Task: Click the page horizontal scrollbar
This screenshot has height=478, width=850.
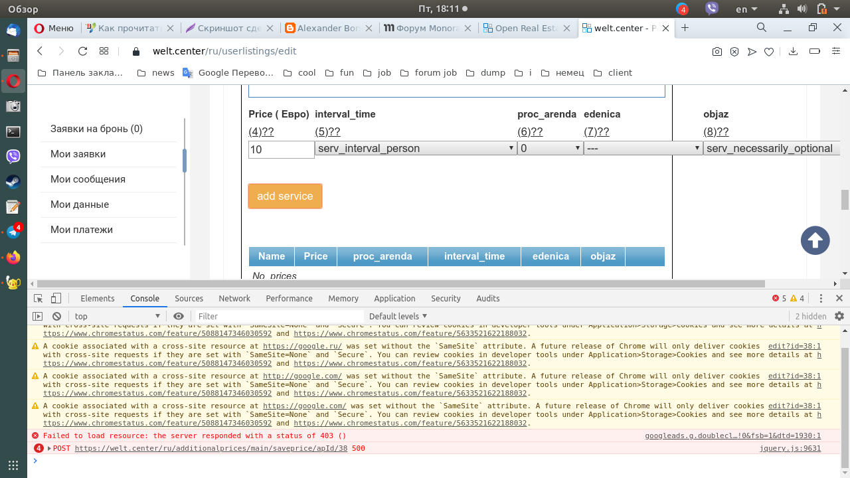Action: tap(425, 283)
